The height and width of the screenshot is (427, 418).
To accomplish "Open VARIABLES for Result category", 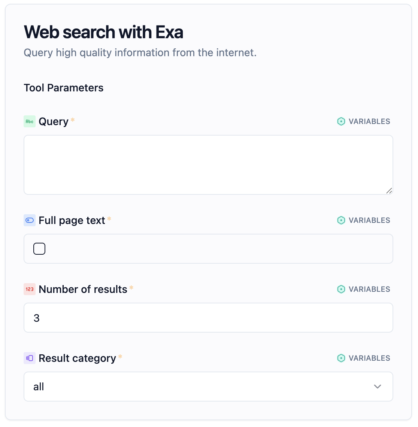I will [363, 358].
